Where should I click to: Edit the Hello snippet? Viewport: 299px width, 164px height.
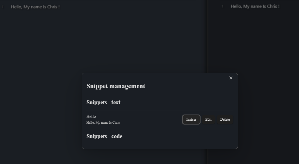pyautogui.click(x=208, y=120)
